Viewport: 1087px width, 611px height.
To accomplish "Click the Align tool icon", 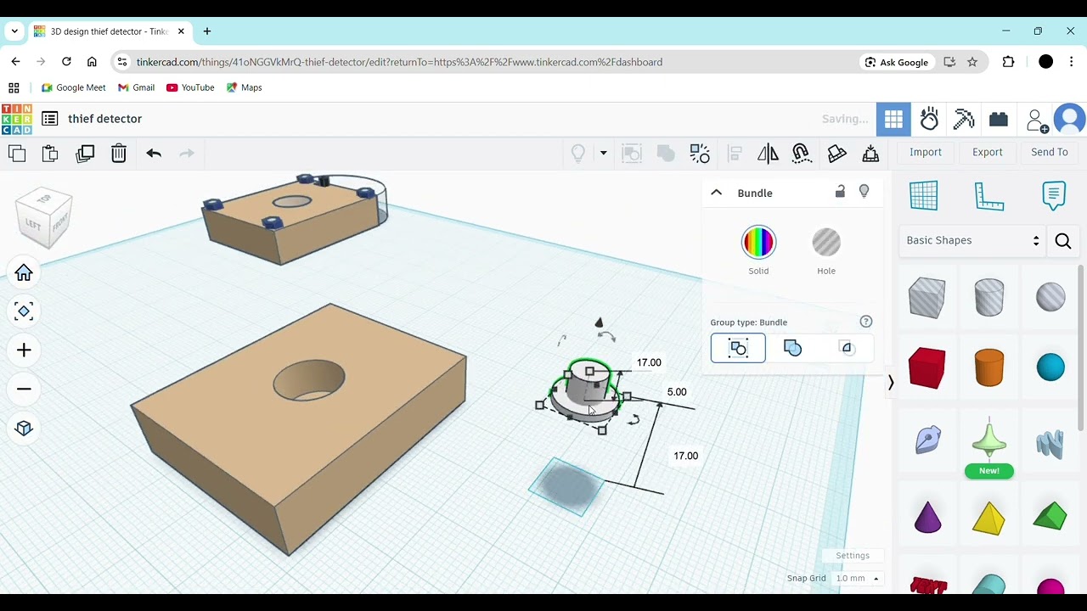I will coord(735,154).
